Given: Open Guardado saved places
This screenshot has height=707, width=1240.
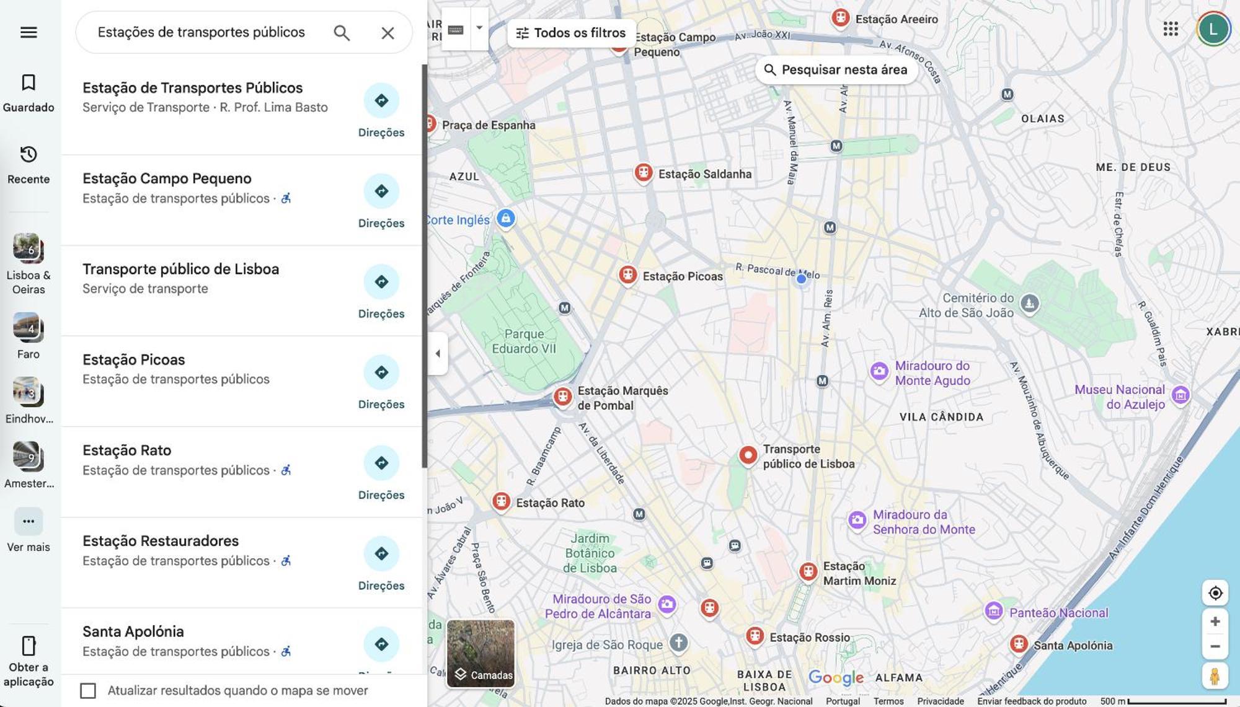Looking at the screenshot, I should 29,93.
